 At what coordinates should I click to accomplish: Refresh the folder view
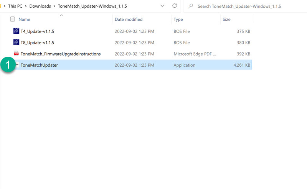[x=175, y=6]
